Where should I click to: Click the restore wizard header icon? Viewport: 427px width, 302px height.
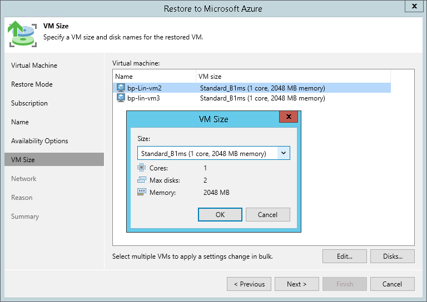tap(22, 34)
